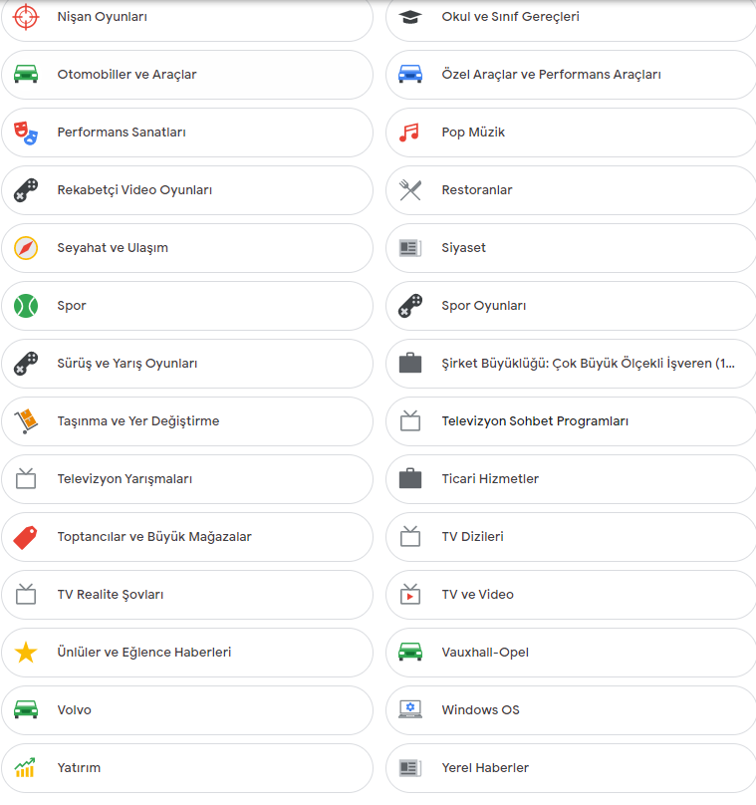Click the graduation cap icon for Okul ve Sınıf Gereçleri
Image resolution: width=756 pixels, height=805 pixels.
point(410,17)
